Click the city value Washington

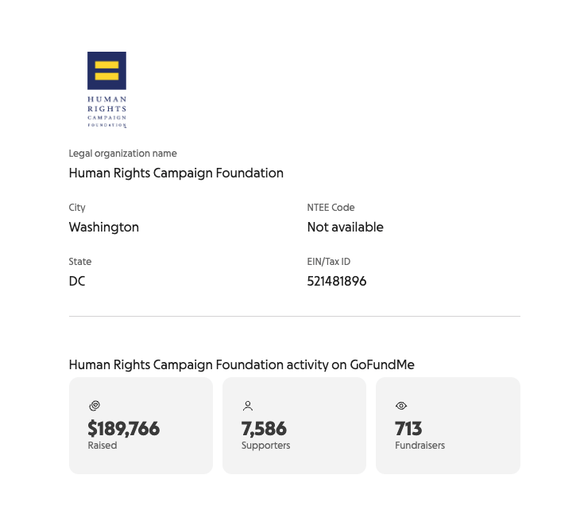(103, 227)
